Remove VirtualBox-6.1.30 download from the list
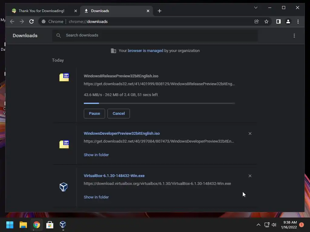310x232 pixels. 250,176
